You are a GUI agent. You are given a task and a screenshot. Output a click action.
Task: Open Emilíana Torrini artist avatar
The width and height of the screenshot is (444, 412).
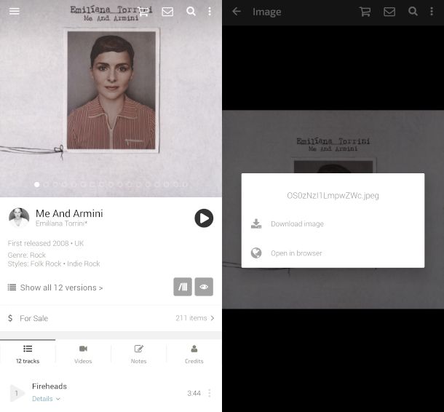(x=19, y=218)
